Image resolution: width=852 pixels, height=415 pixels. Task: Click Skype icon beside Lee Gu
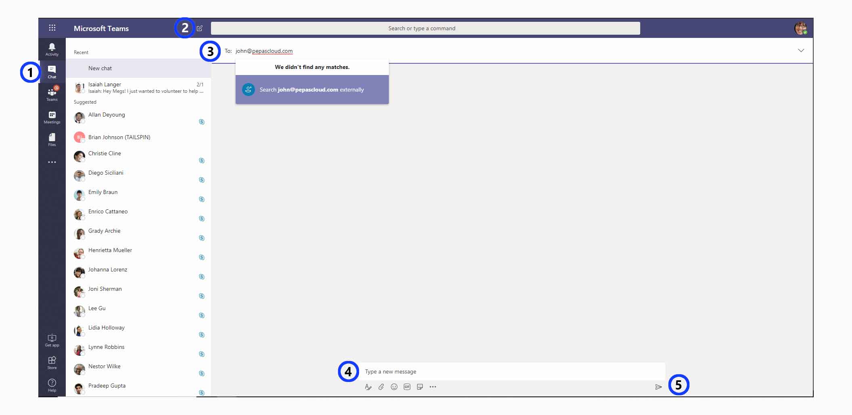click(x=202, y=315)
